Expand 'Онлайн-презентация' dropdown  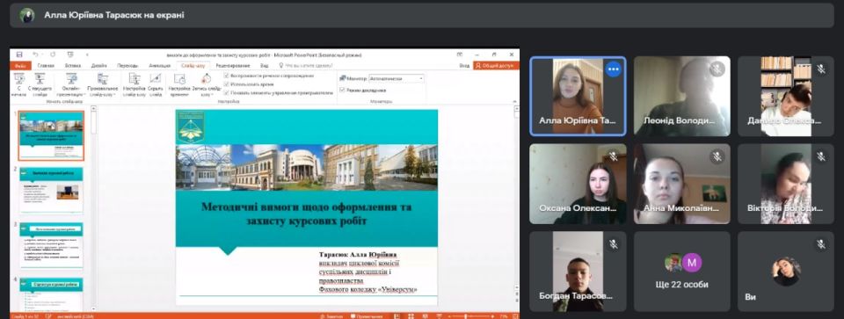(71, 85)
